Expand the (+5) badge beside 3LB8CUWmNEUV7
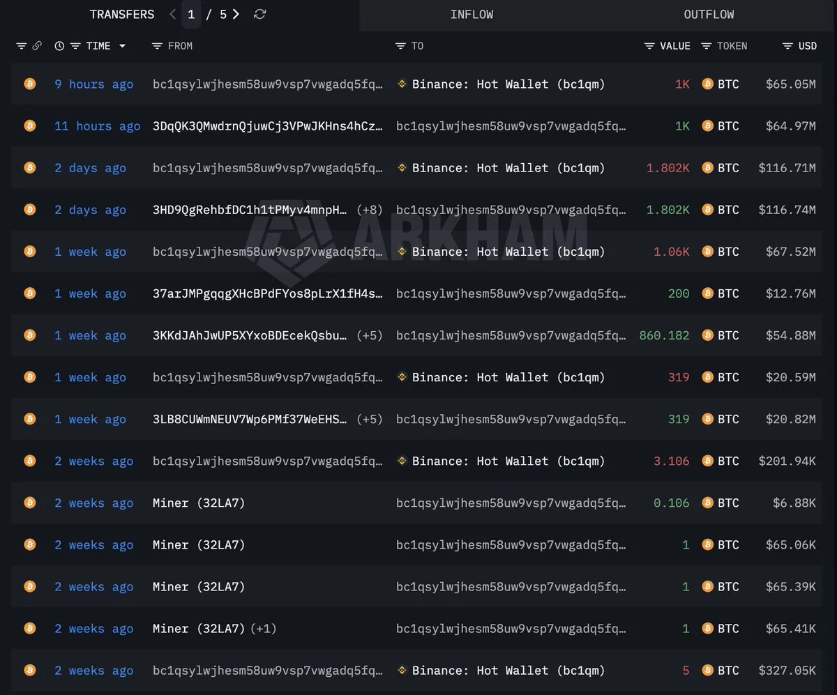Image resolution: width=837 pixels, height=695 pixels. pyautogui.click(x=370, y=419)
